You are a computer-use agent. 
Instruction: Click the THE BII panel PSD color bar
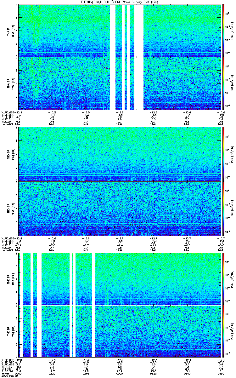pos(223,331)
